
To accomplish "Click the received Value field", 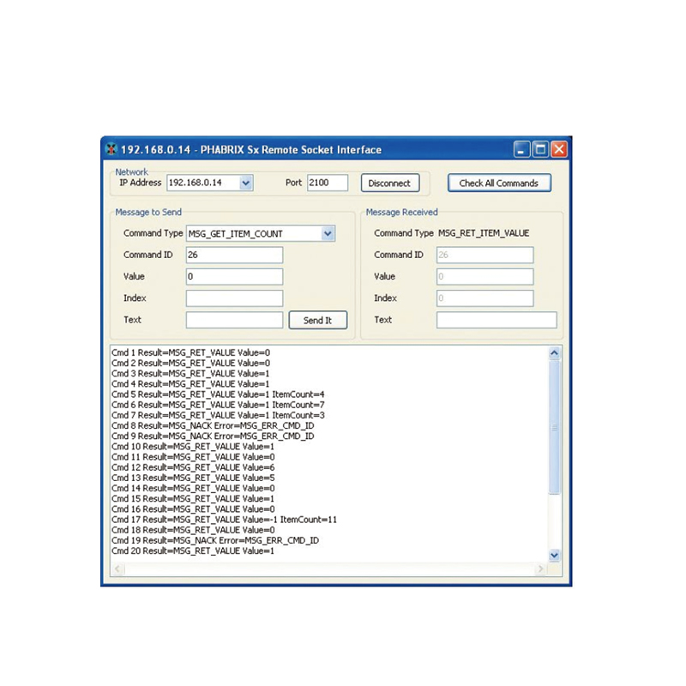I will click(x=484, y=276).
